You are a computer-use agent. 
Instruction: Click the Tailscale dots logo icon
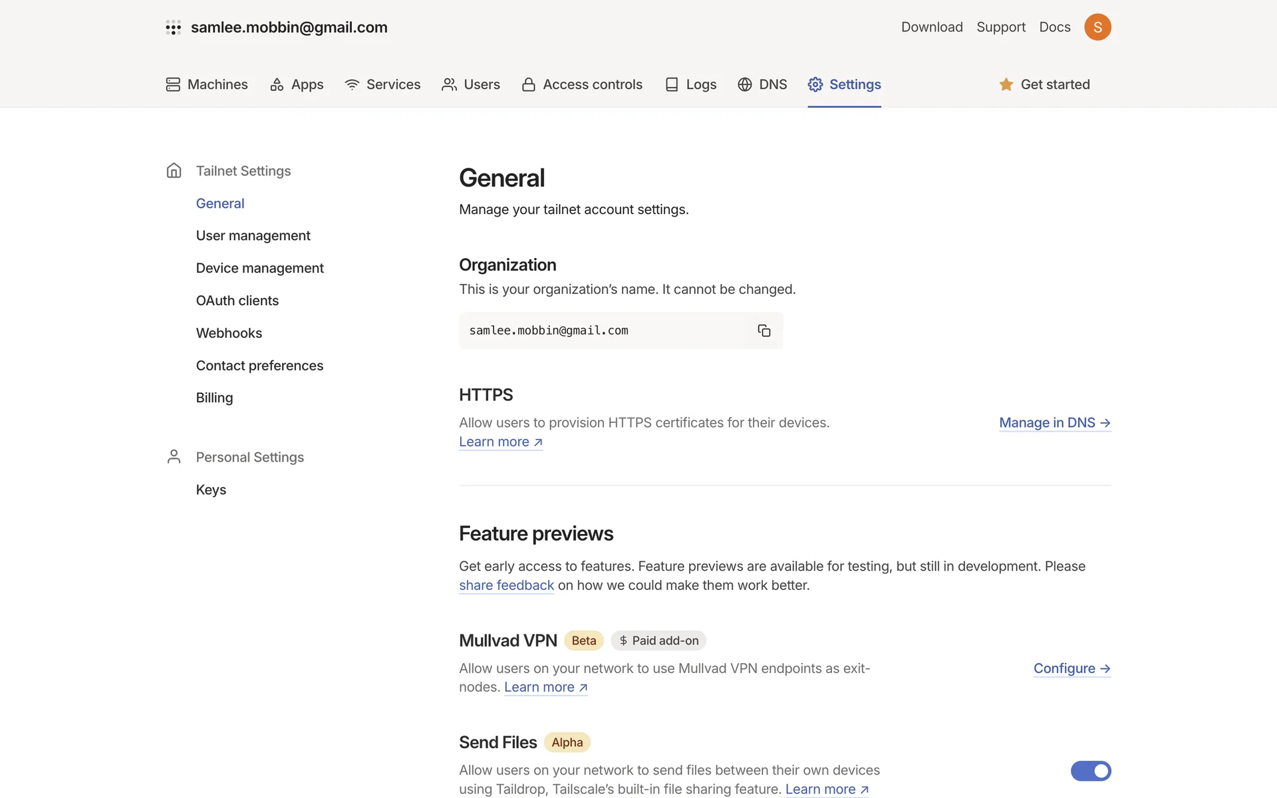173,27
